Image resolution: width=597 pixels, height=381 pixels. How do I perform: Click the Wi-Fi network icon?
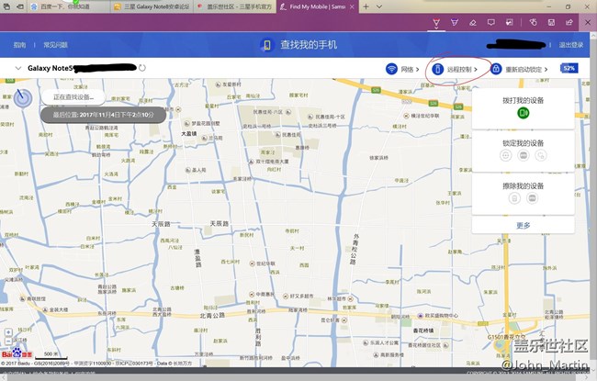(x=391, y=69)
